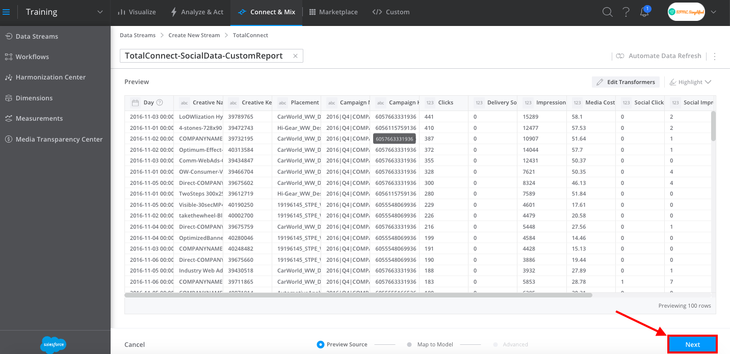Click the Creative Key column header

pyautogui.click(x=247, y=103)
